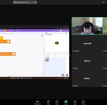Click the show-sprite eye toggle in the sprite info panel
Viewport: 107px width, 105px height.
click(48, 56)
